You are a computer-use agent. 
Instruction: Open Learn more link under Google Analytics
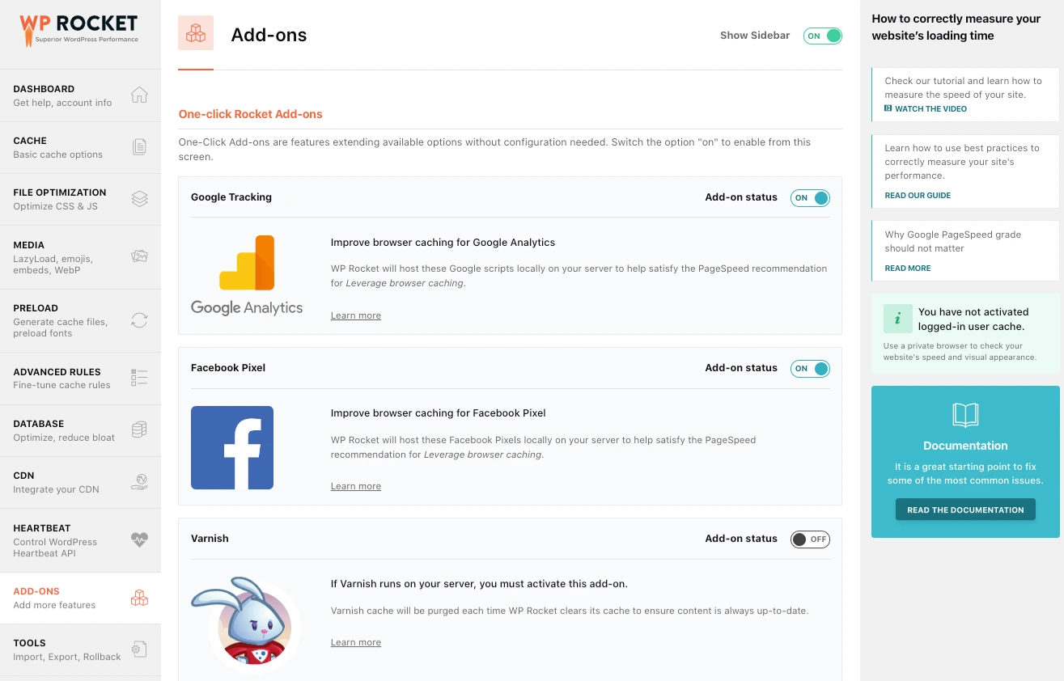pos(355,315)
